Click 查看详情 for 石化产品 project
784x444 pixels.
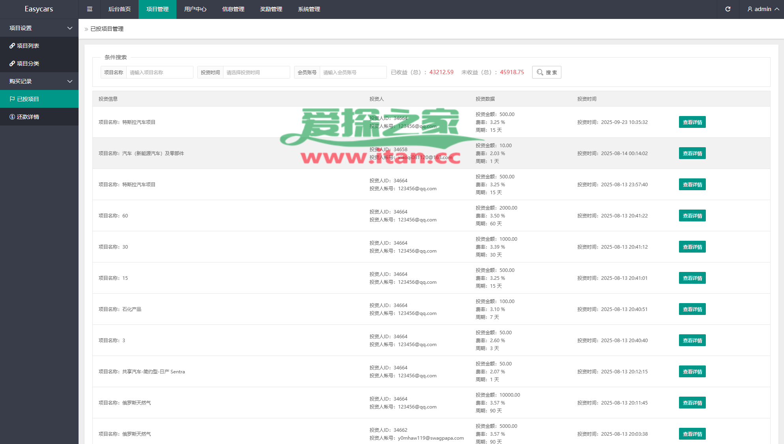692,309
